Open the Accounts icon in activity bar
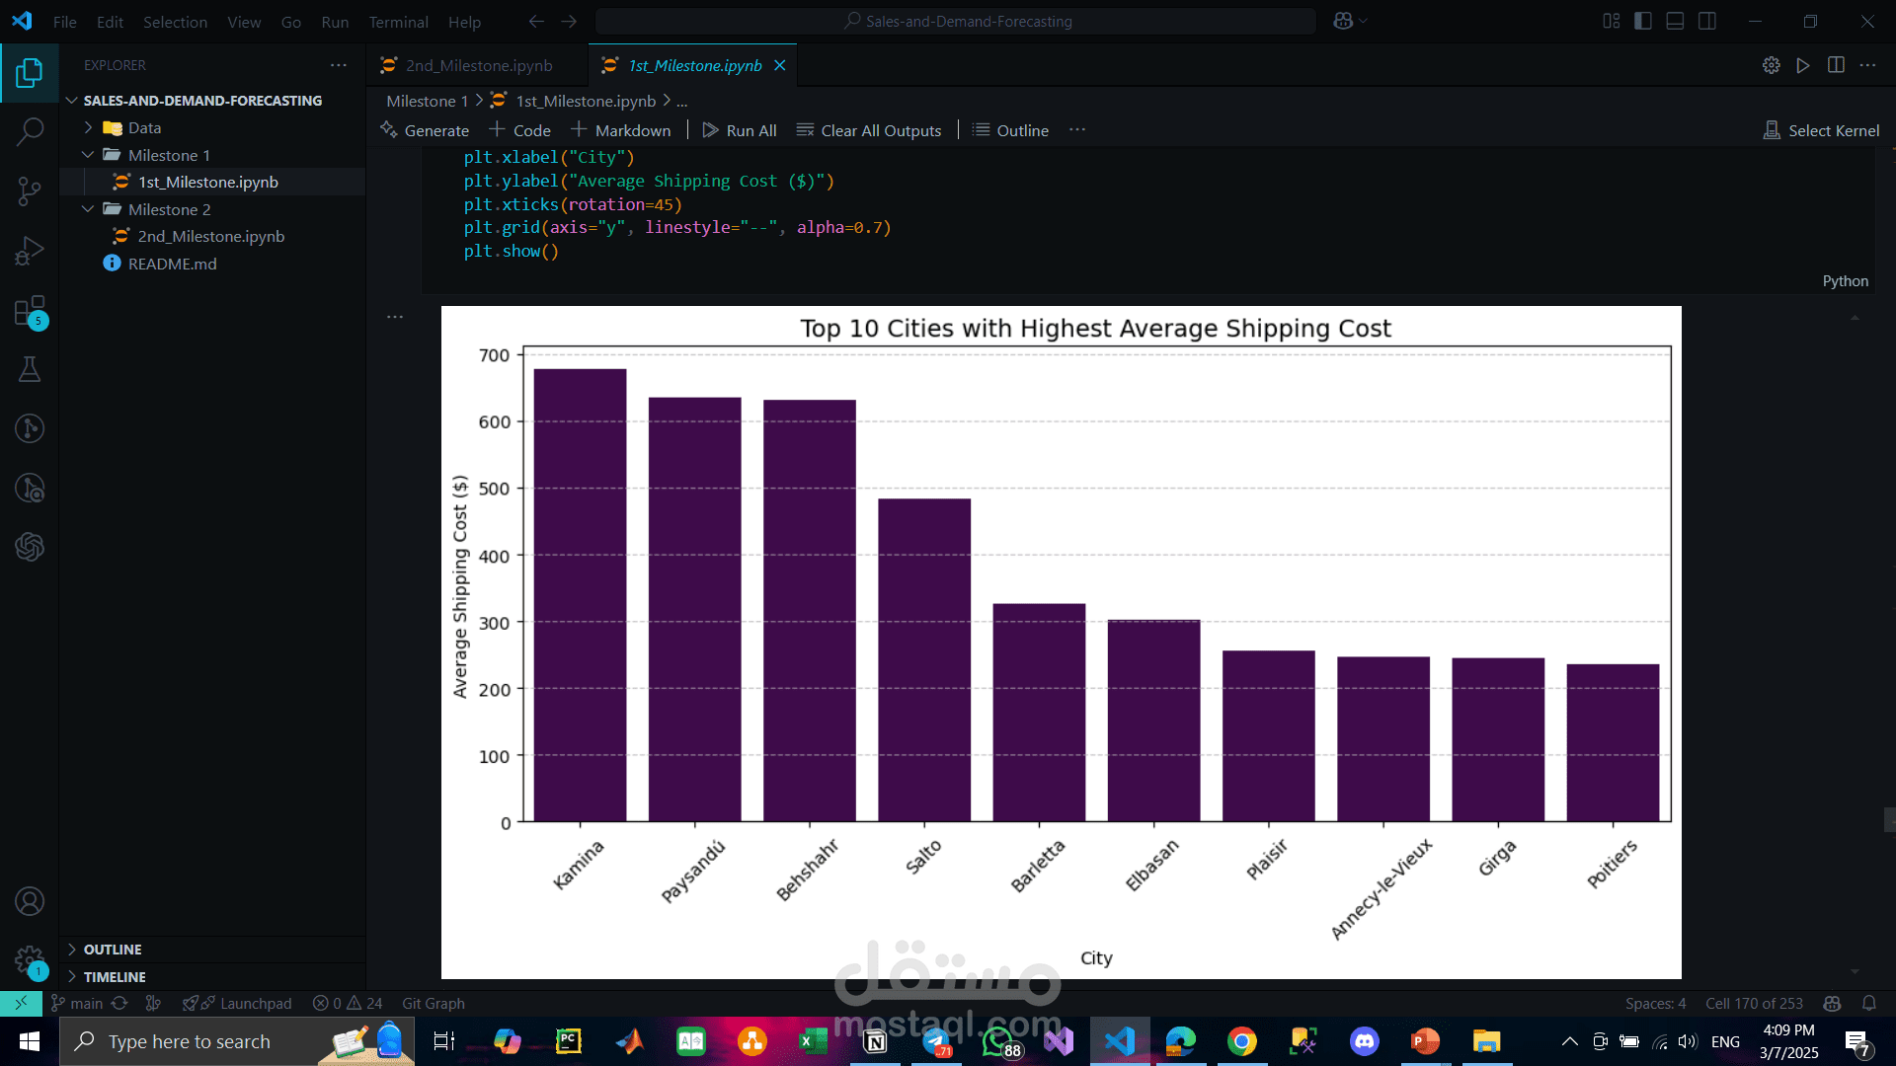The height and width of the screenshot is (1066, 1896). pyautogui.click(x=30, y=901)
